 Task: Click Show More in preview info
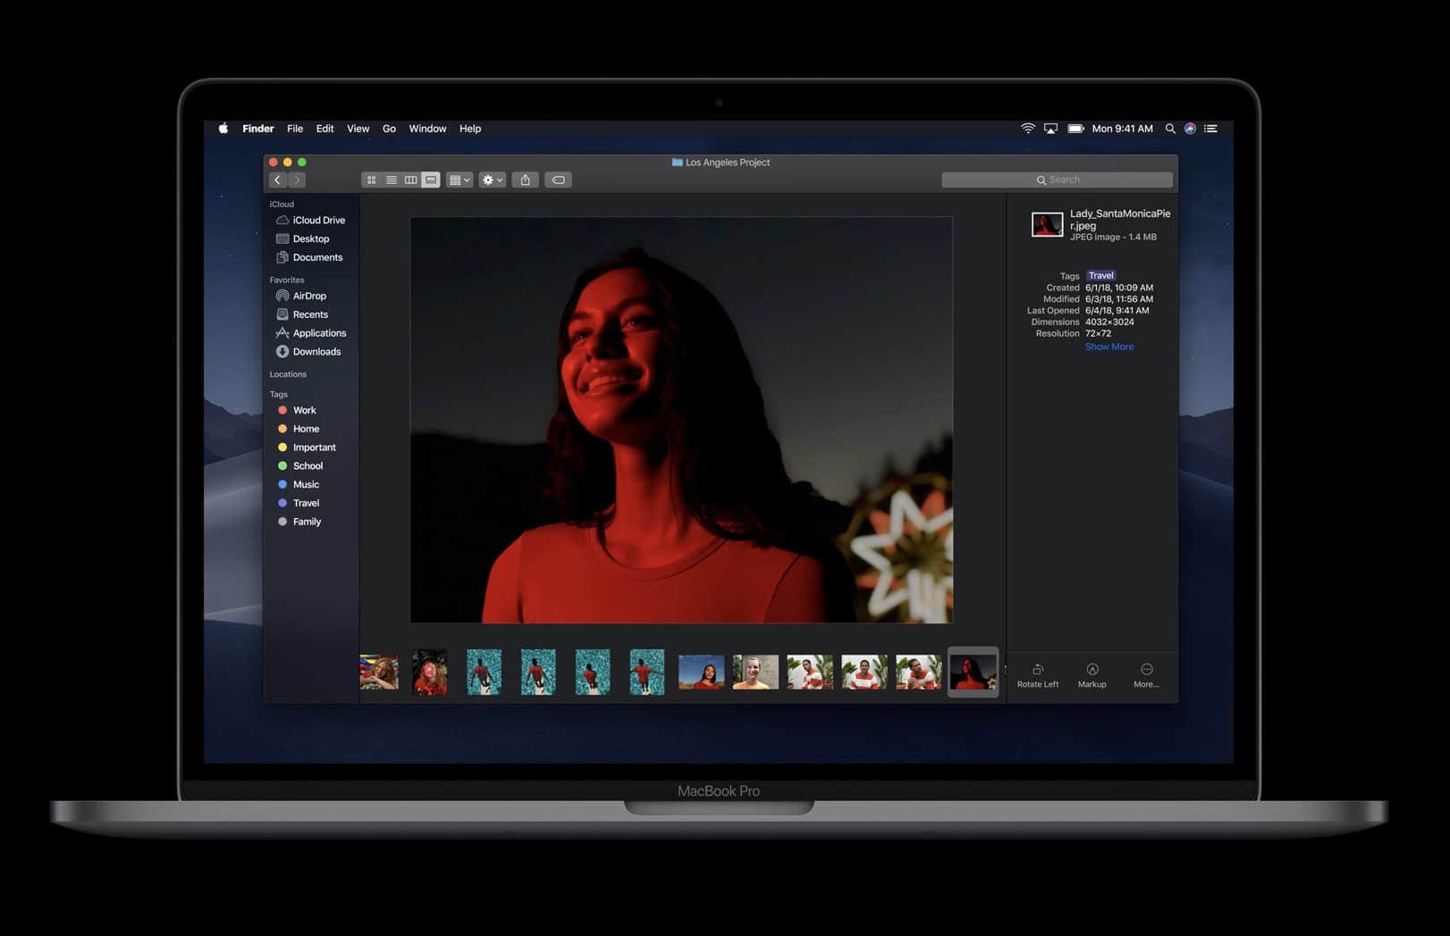(1109, 347)
